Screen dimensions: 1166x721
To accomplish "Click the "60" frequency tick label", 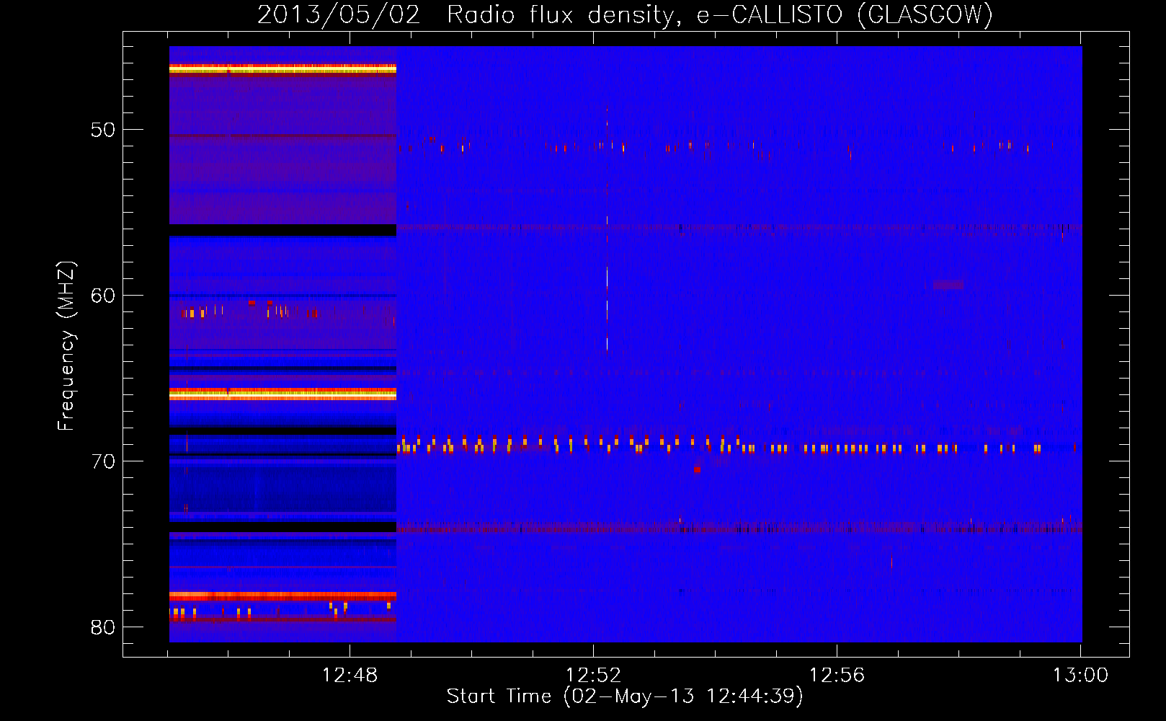I will (103, 296).
